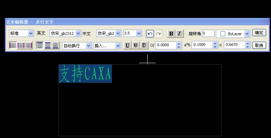Click the width factor field 0.6670
271x138 pixels.
(x=235, y=45)
